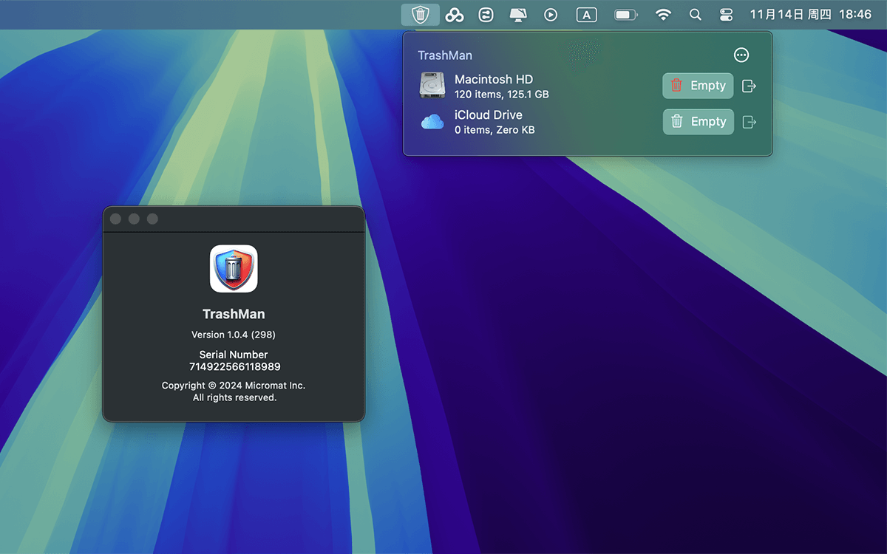Image resolution: width=887 pixels, height=554 pixels.
Task: Click the 'All rights reserved.' text
Action: [x=235, y=397]
